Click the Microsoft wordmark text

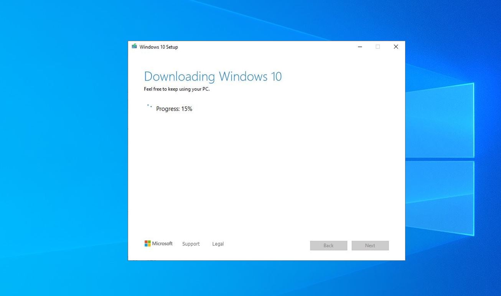coord(162,243)
